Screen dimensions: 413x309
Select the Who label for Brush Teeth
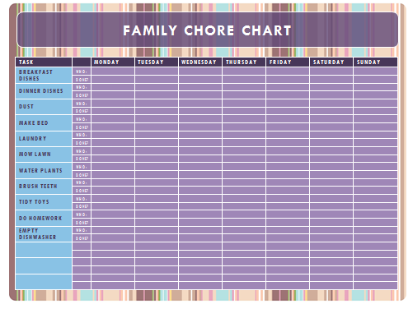tap(82, 182)
